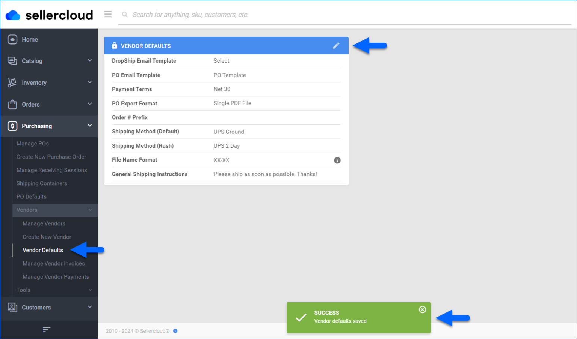Click the info icon in the footer copyright area

click(x=175, y=331)
